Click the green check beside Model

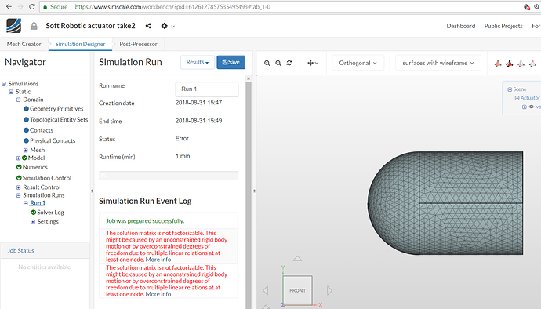pos(24,158)
